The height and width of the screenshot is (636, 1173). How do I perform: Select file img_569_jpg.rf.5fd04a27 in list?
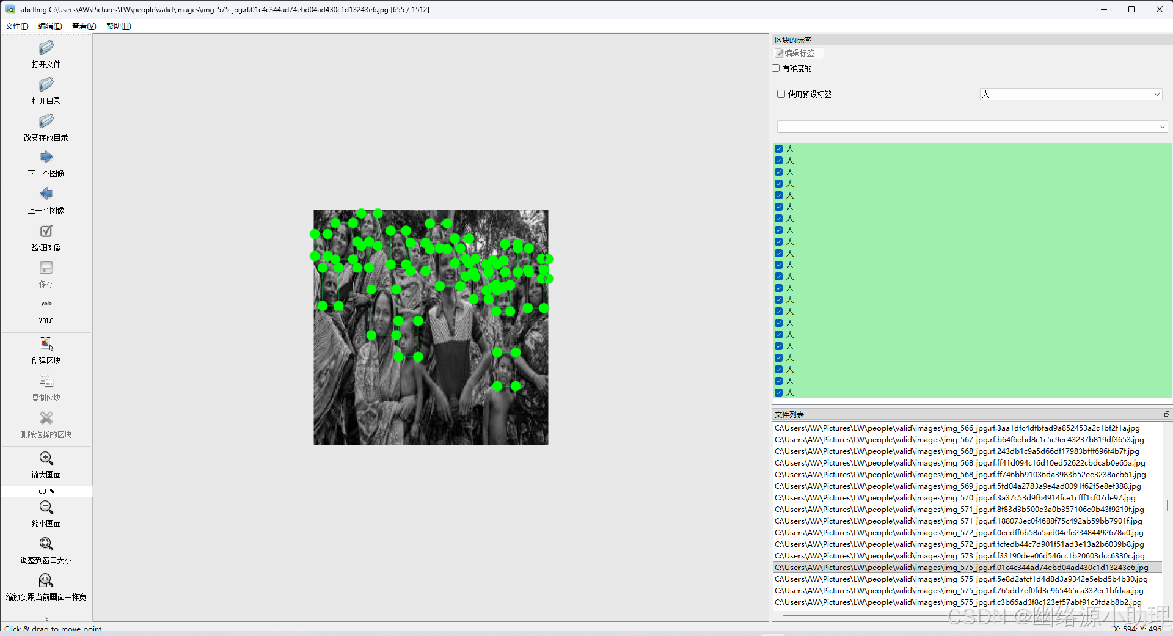[967, 486]
